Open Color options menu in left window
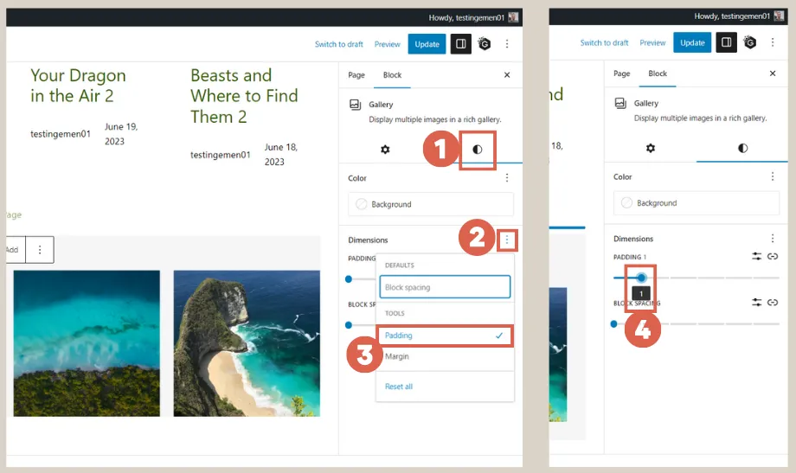Image resolution: width=796 pixels, height=473 pixels. (x=507, y=177)
